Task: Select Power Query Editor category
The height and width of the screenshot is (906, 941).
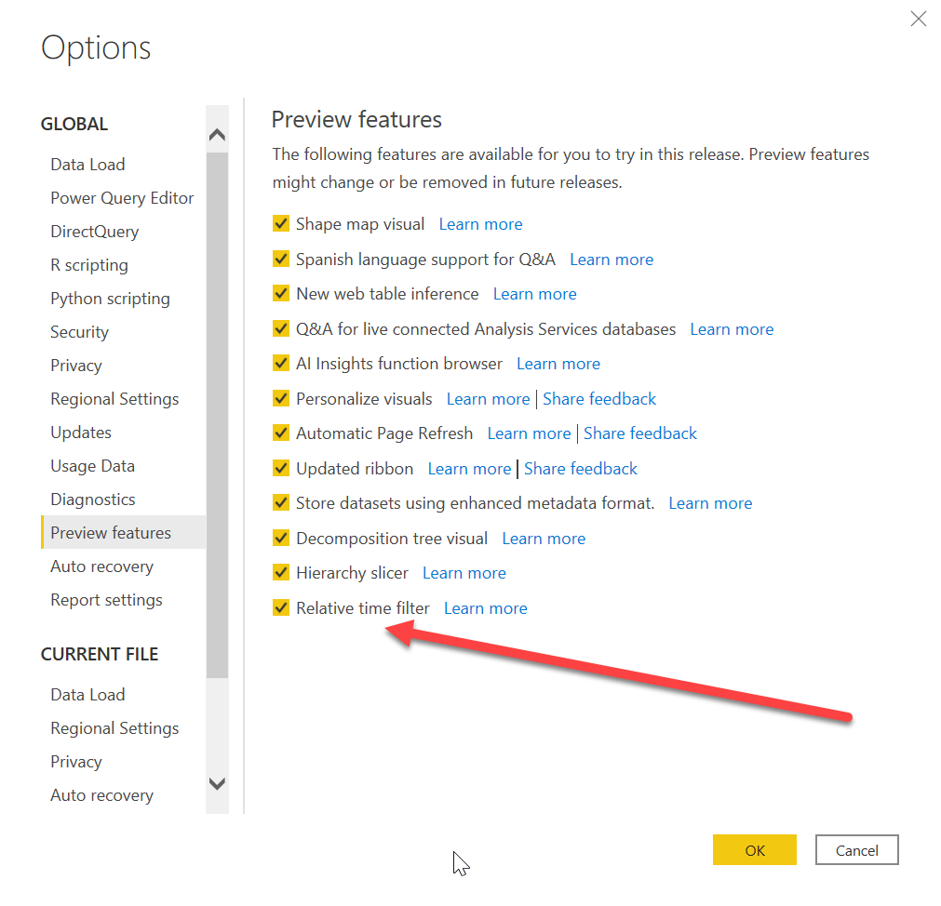Action: pos(122,198)
